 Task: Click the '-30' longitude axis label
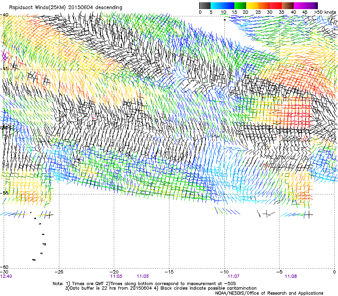pyautogui.click(x=4, y=272)
